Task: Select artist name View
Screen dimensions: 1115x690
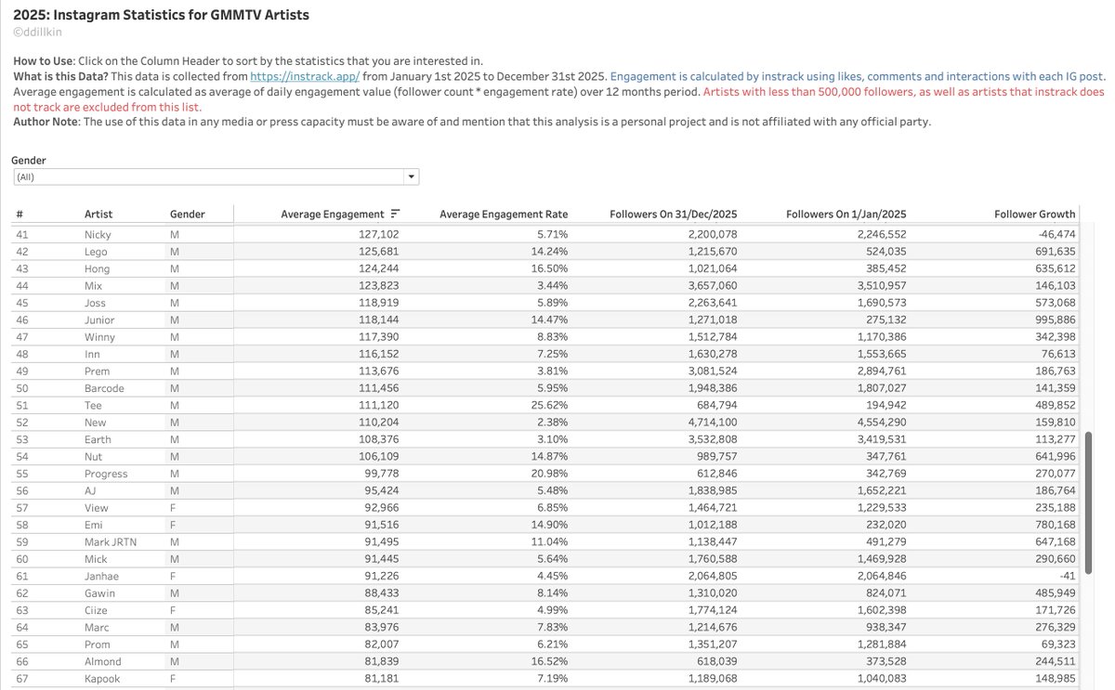Action: 97,508
